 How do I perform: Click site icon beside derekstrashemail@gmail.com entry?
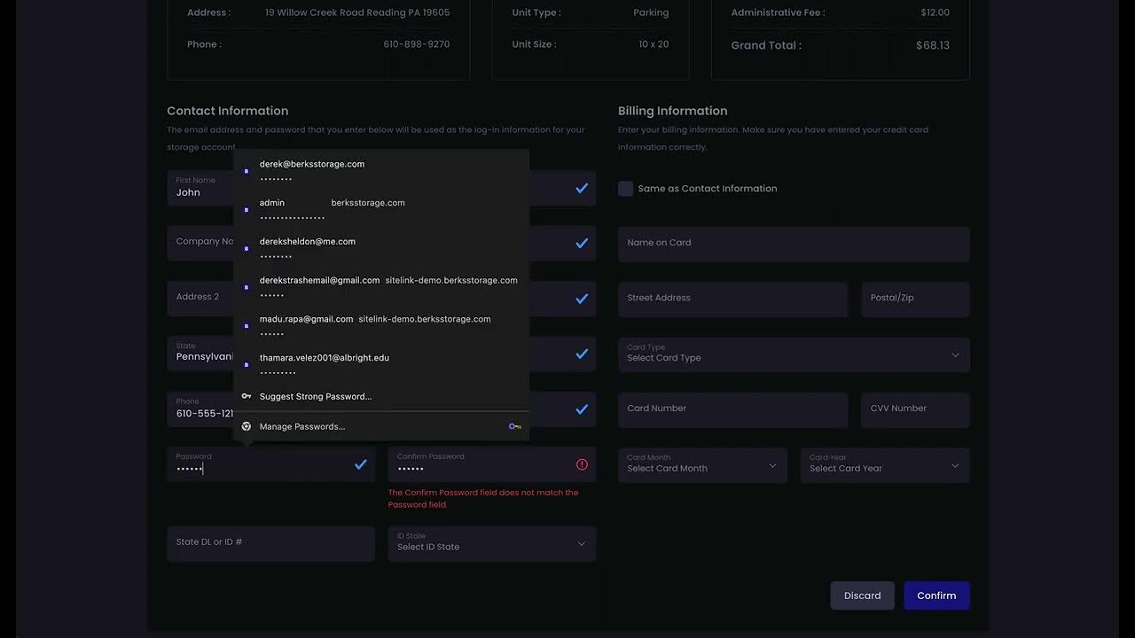tap(247, 288)
